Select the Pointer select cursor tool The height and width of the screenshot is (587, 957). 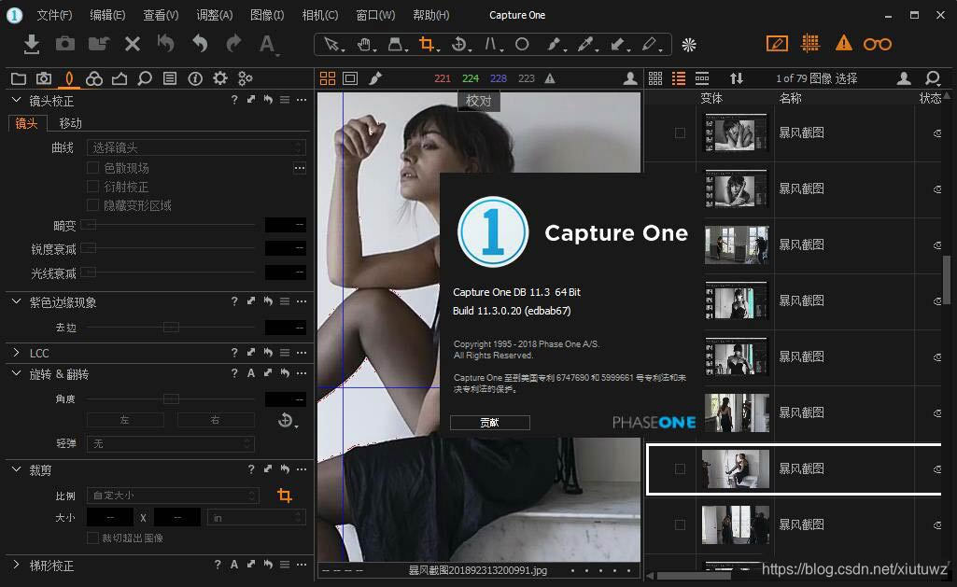click(x=332, y=44)
